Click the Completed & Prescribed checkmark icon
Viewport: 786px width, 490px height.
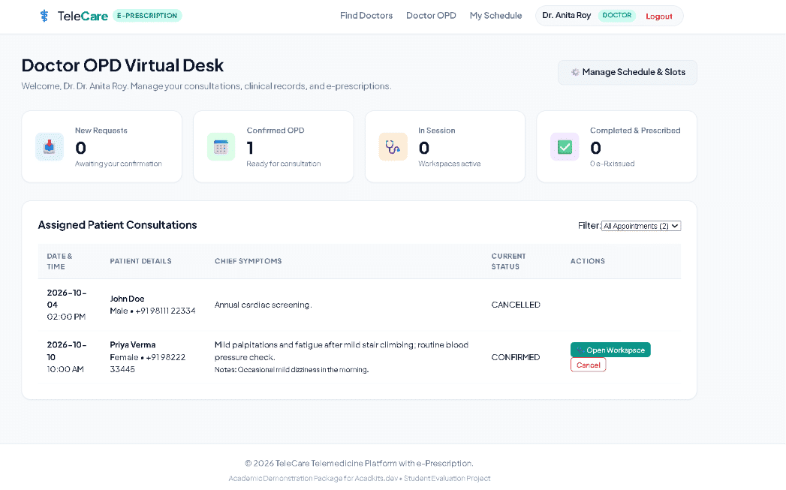pos(565,147)
